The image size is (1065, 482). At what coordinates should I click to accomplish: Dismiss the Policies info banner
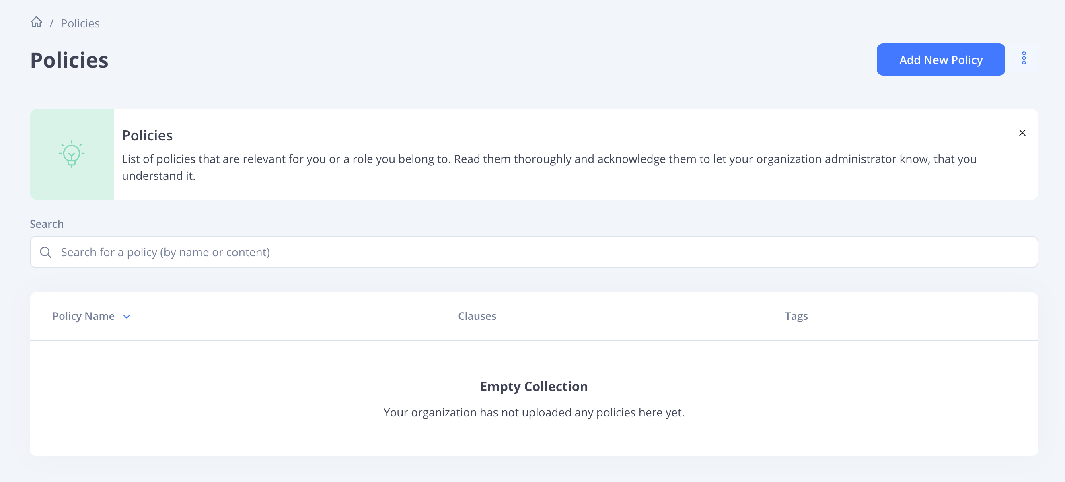click(1022, 133)
